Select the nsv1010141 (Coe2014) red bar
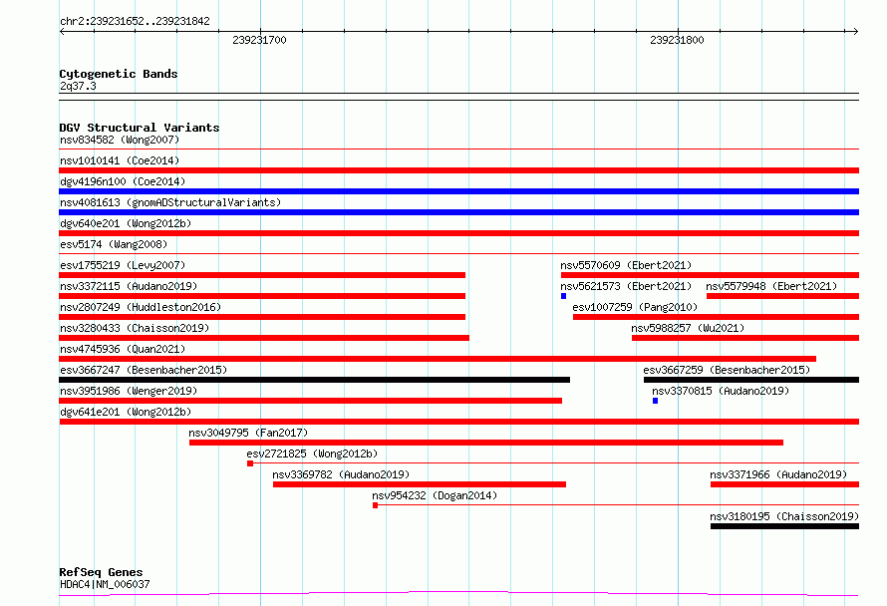The height and width of the screenshot is (606, 887). (x=458, y=170)
